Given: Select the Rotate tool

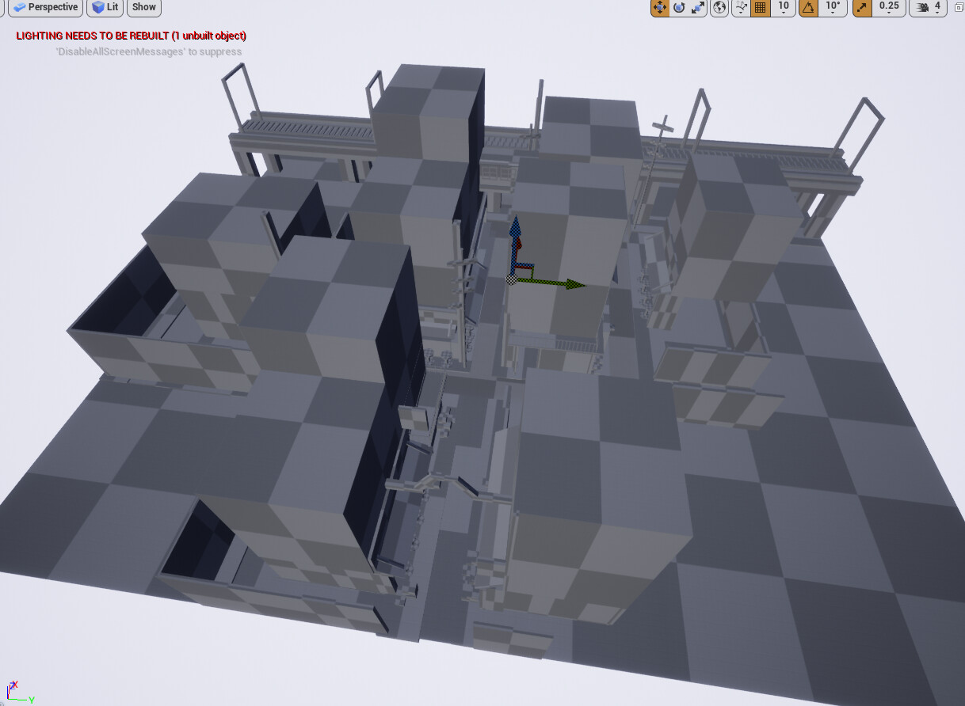Looking at the screenshot, I should (678, 8).
